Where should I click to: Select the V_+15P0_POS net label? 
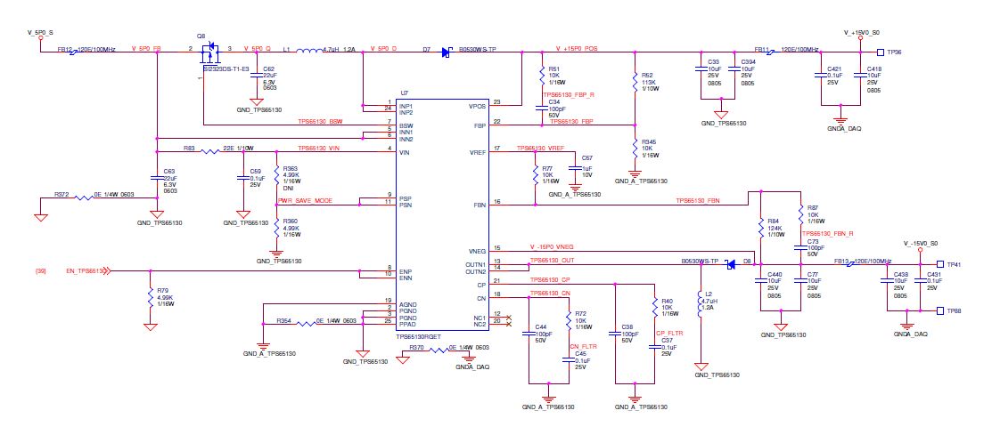point(577,49)
